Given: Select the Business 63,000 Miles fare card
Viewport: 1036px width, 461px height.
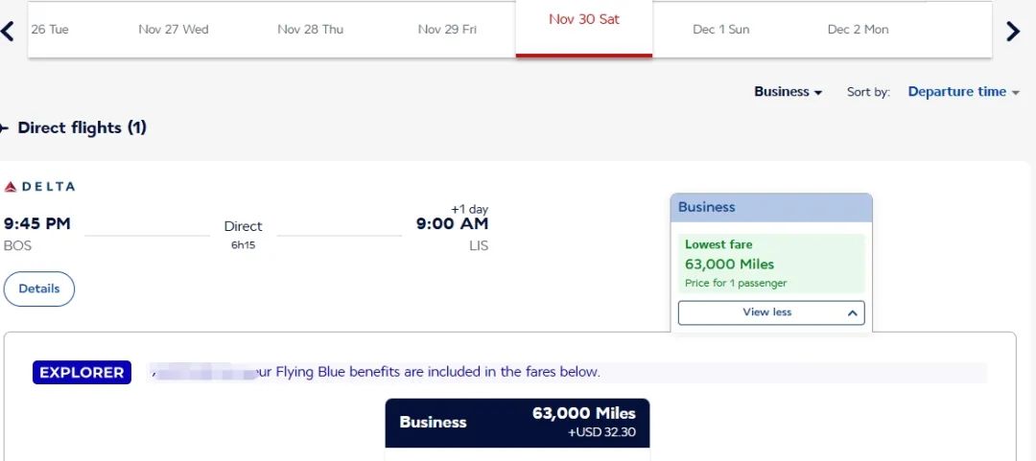Looking at the screenshot, I should pos(517,423).
